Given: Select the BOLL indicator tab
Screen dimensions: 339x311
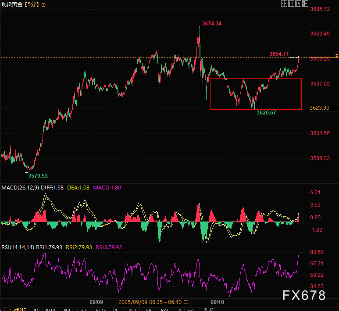Looking at the screenshot, I should click(x=68, y=309).
